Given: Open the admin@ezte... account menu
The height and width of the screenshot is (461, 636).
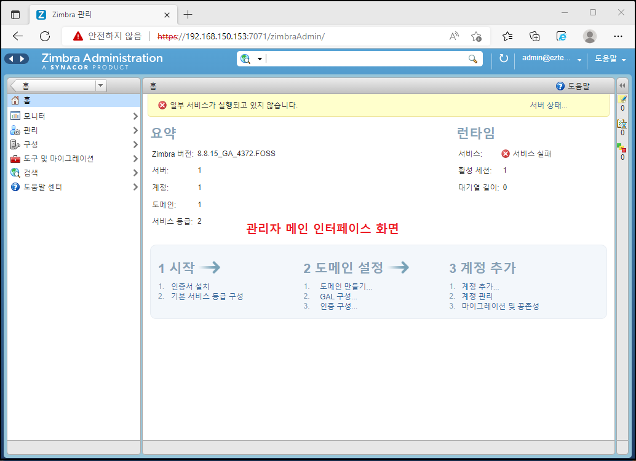Looking at the screenshot, I should coord(552,58).
